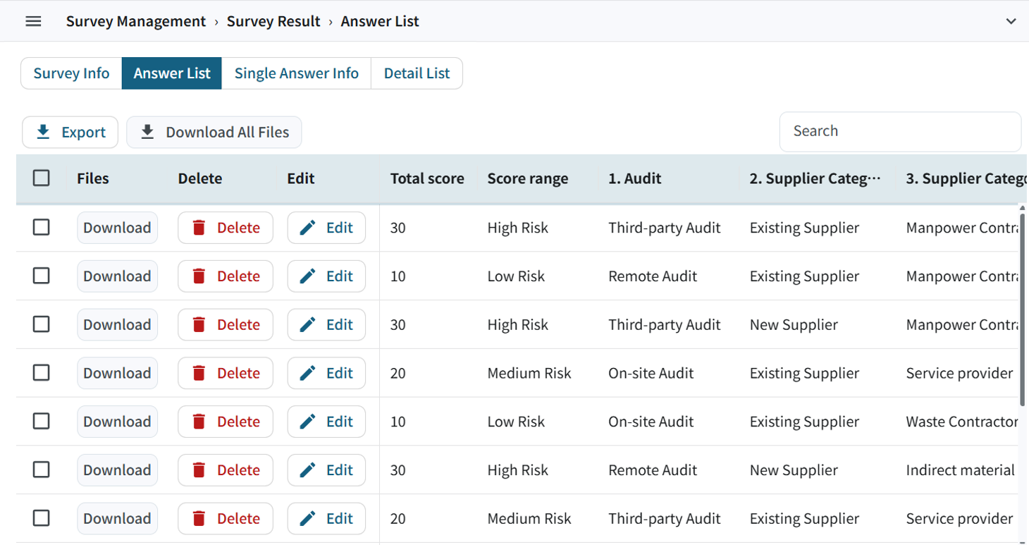
Task: Click pencil Edit for Waste Contractor row
Action: point(326,422)
